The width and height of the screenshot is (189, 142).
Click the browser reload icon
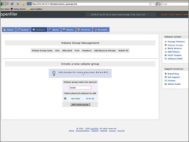point(12,4)
